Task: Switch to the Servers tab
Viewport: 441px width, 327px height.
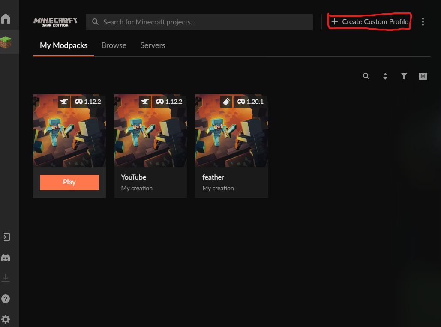Action: click(x=153, y=45)
